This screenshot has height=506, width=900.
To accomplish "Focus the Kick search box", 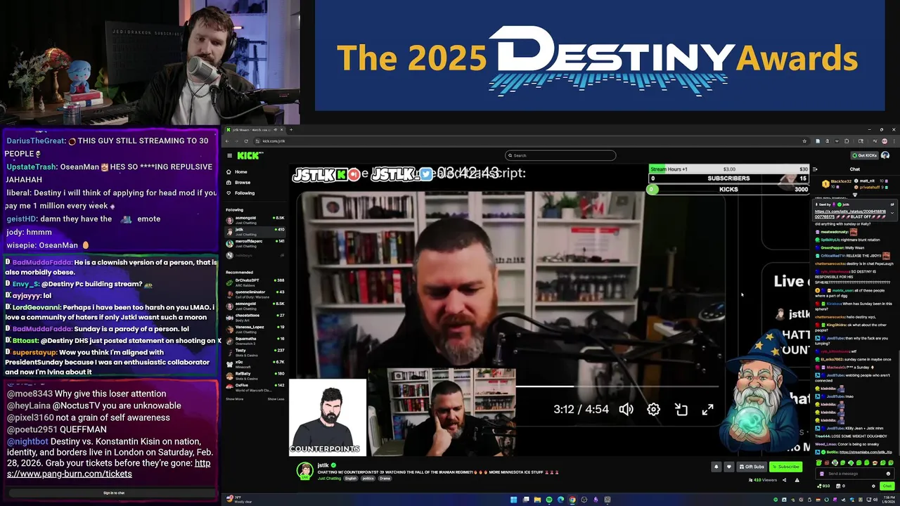I will click(560, 155).
